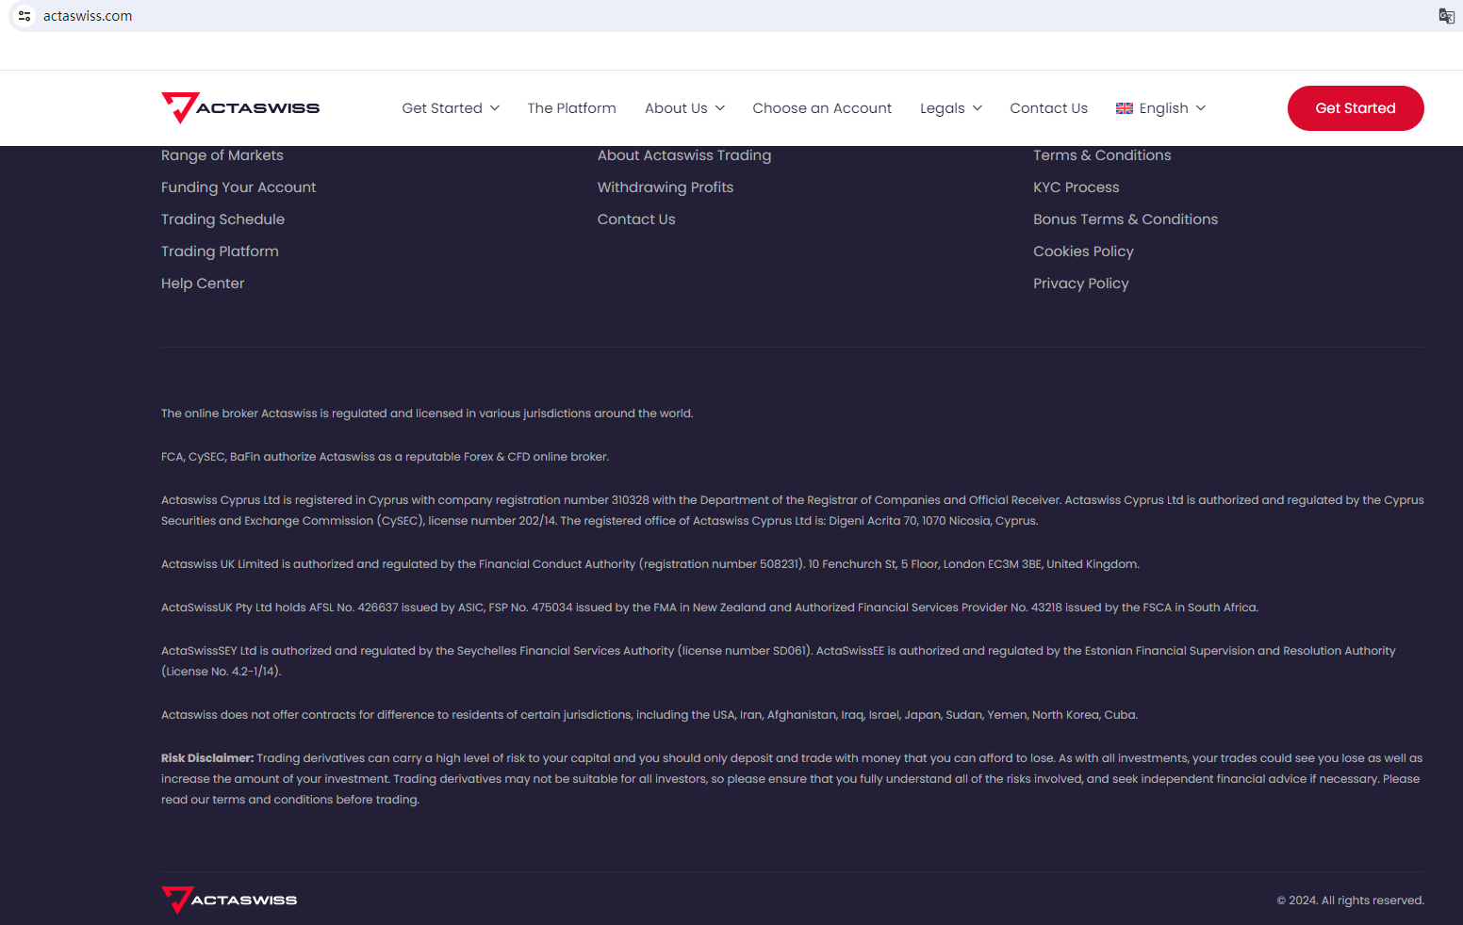Image resolution: width=1463 pixels, height=925 pixels.
Task: Click the 2024 All rights reserved text
Action: point(1350,901)
